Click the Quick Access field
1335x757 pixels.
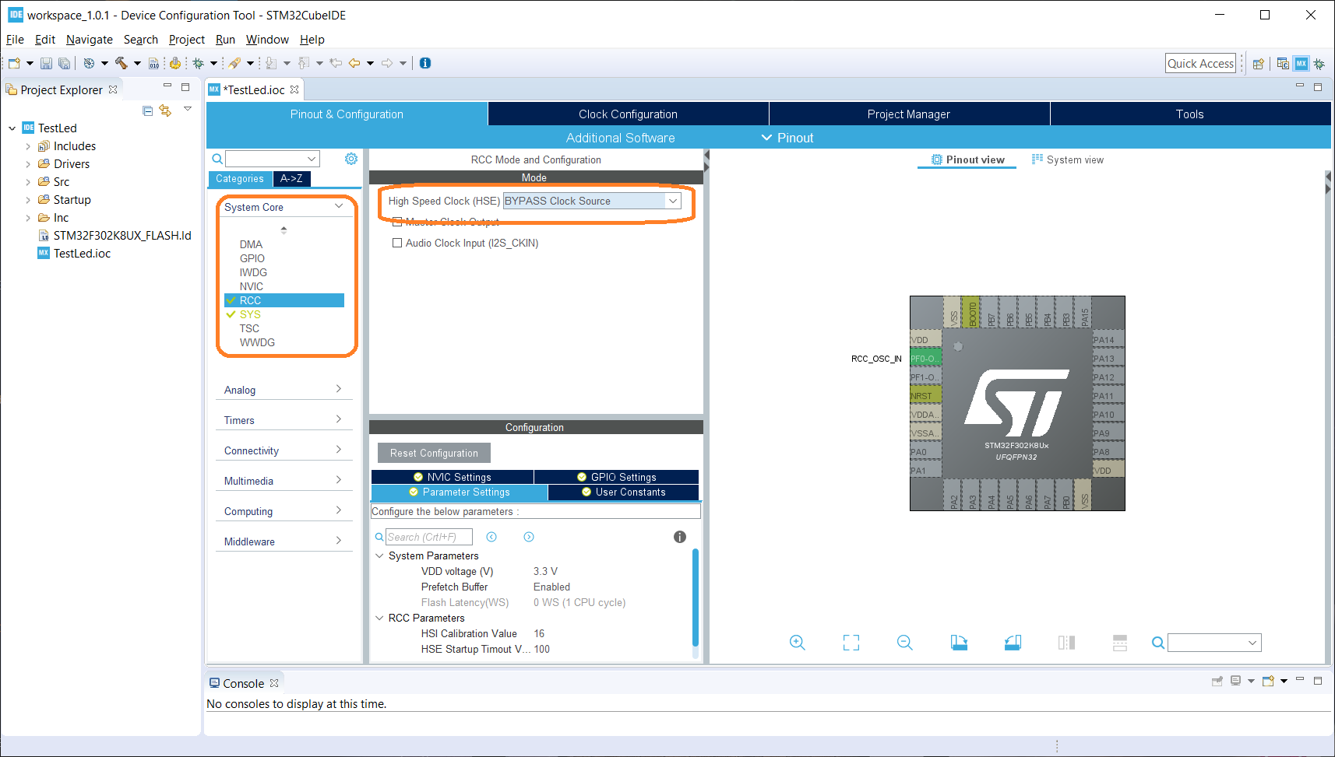coord(1200,64)
